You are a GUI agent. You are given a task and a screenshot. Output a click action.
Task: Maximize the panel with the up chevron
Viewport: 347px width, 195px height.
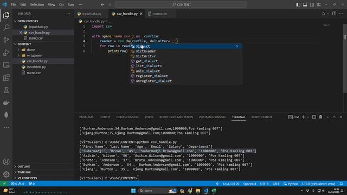pyautogui.click(x=334, y=117)
